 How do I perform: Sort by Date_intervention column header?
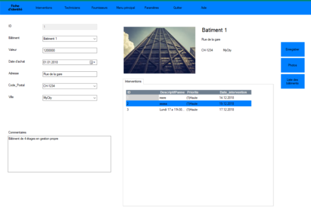(x=235, y=92)
